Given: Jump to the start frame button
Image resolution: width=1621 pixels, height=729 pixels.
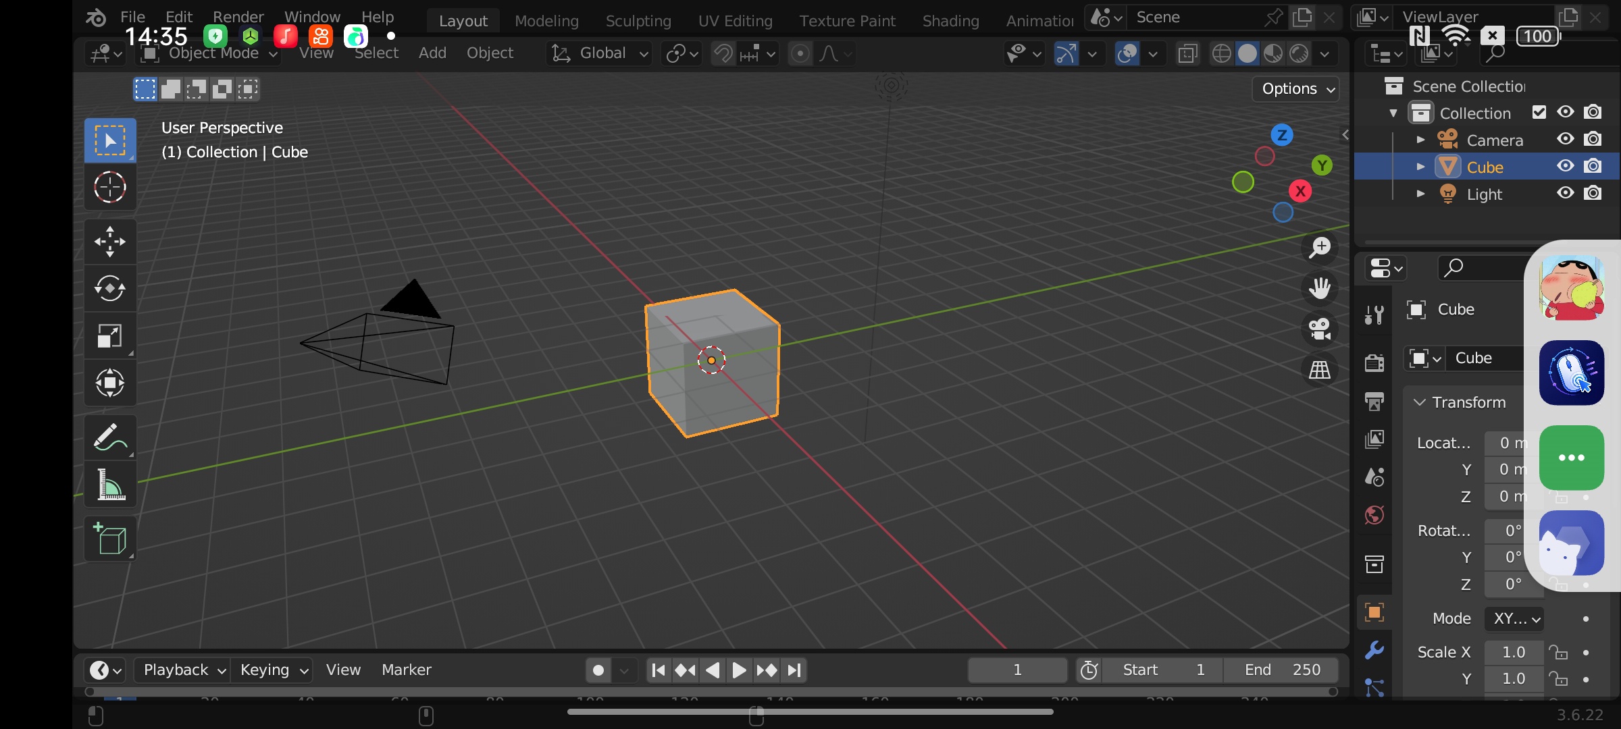Looking at the screenshot, I should click(x=659, y=670).
